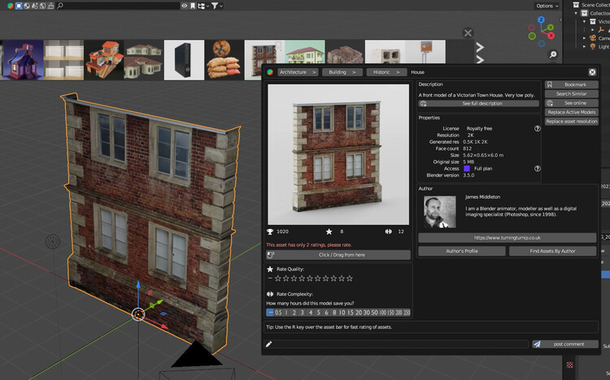The height and width of the screenshot is (380, 610).
Task: Click the Access blue color swatch
Action: (467, 168)
